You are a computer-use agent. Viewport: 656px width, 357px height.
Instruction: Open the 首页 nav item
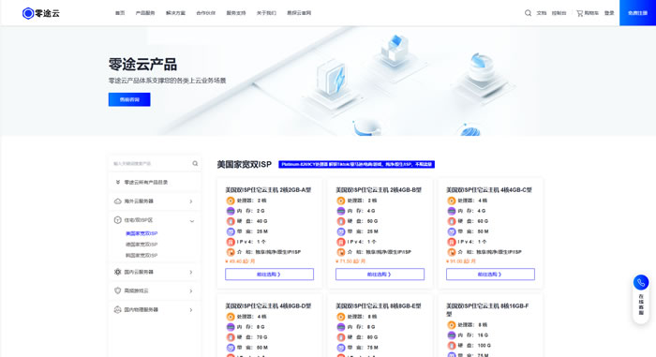[x=120, y=13]
